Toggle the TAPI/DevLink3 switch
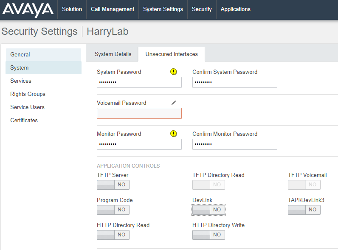 (304, 210)
